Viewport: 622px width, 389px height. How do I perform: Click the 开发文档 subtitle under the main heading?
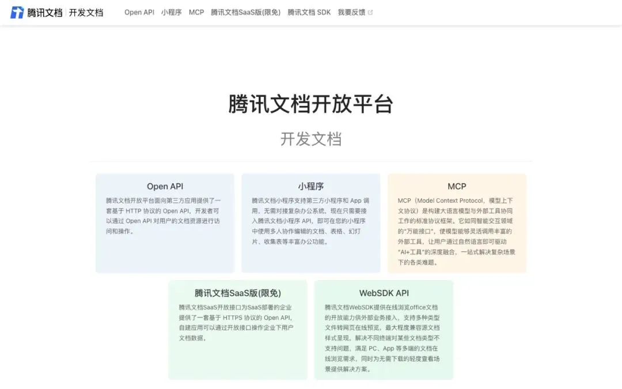(310, 139)
